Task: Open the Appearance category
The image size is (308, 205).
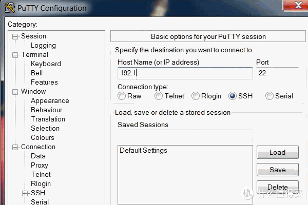Action: coord(50,100)
